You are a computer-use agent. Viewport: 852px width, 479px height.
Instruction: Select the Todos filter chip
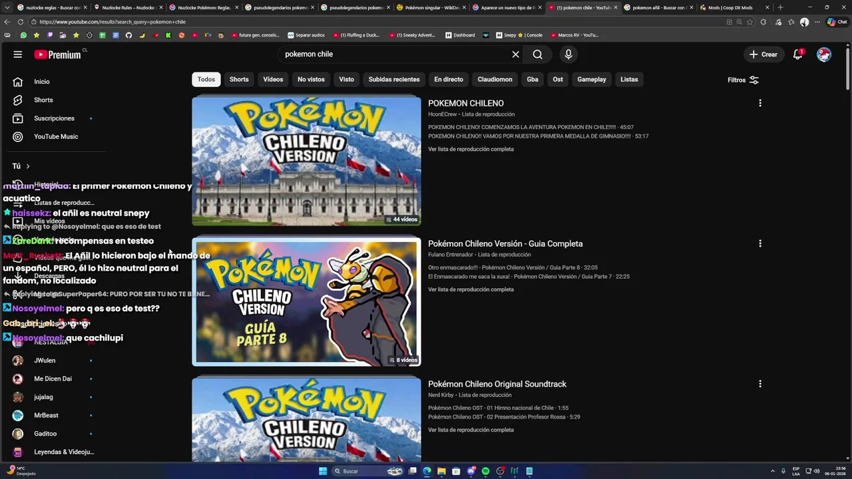pos(206,79)
